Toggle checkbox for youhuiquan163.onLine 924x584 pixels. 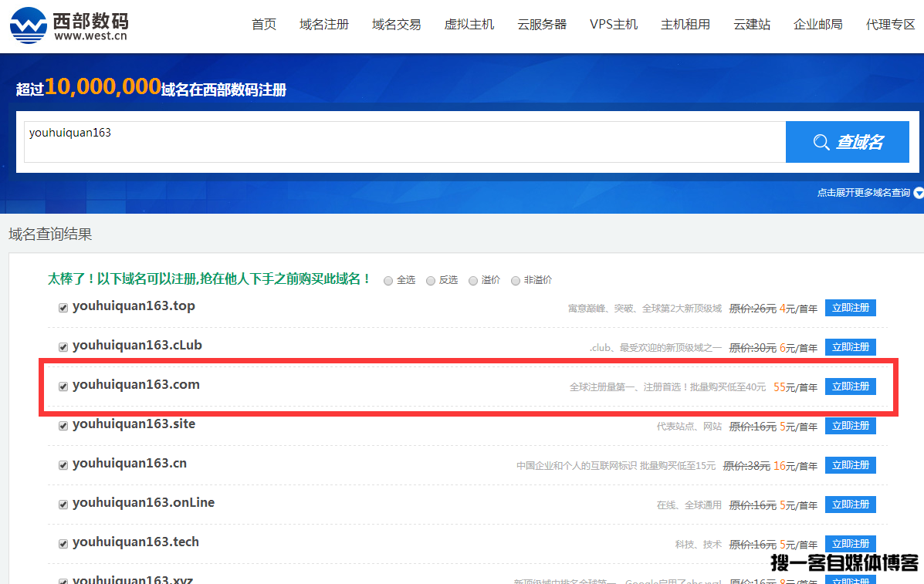63,505
